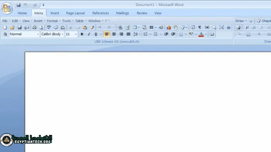Click the Help question mark icon
Viewport: 271px width, 152px height.
pos(228,28)
